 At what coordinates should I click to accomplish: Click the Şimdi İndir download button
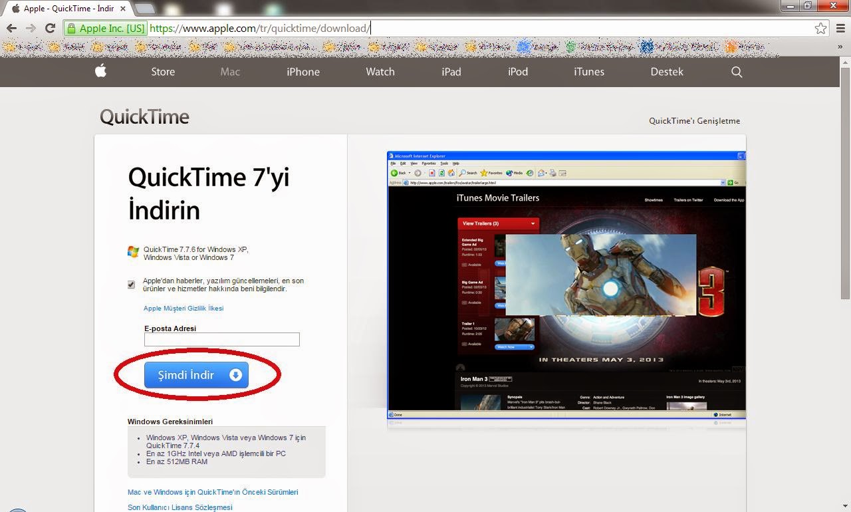[196, 375]
